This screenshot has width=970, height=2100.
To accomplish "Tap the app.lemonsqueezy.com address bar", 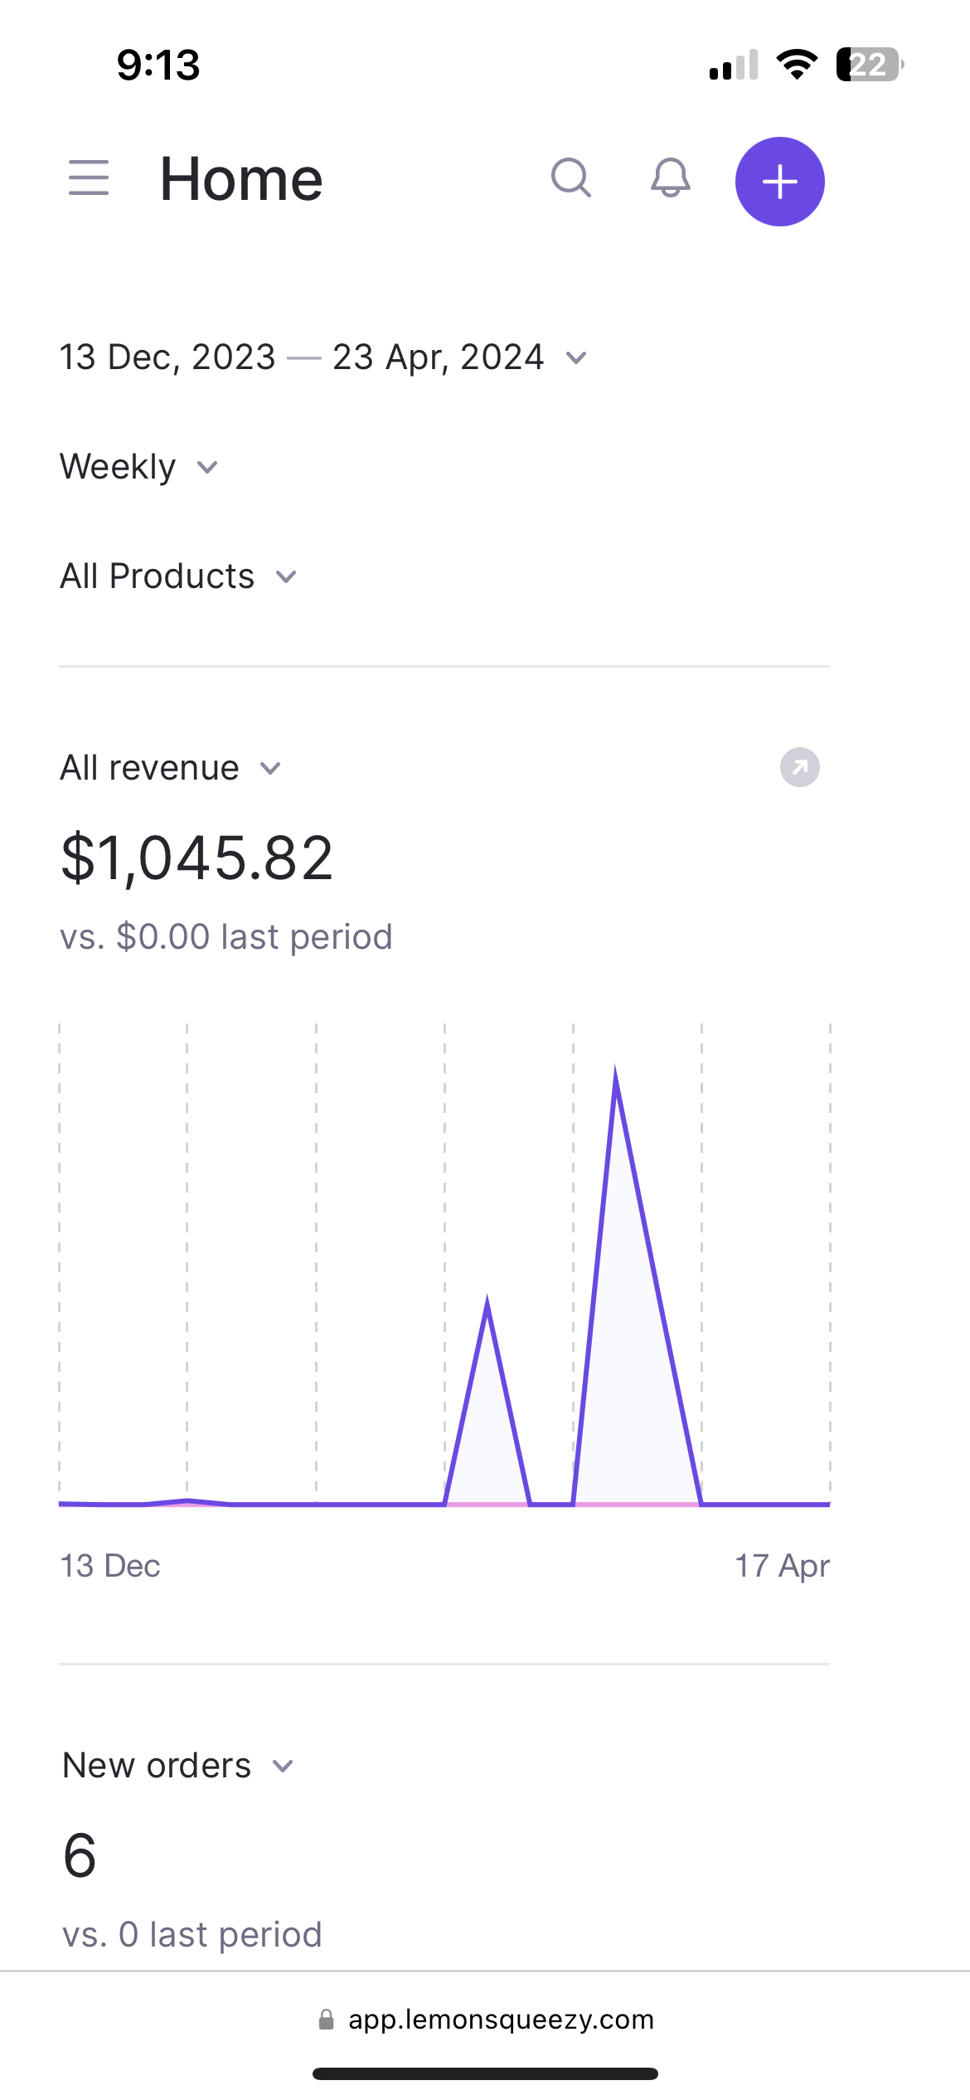I will (x=500, y=2020).
